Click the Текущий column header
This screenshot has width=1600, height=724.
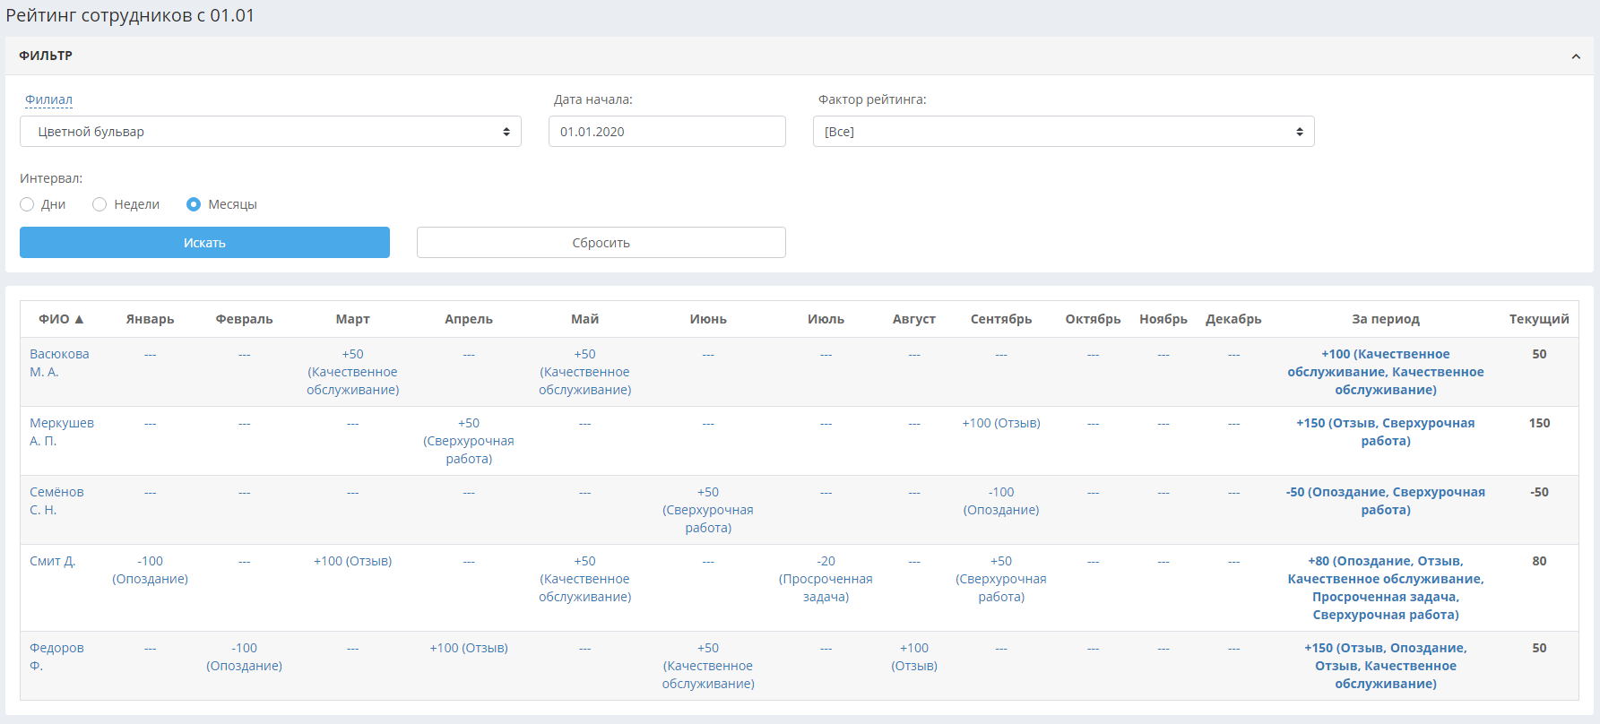tap(1539, 319)
